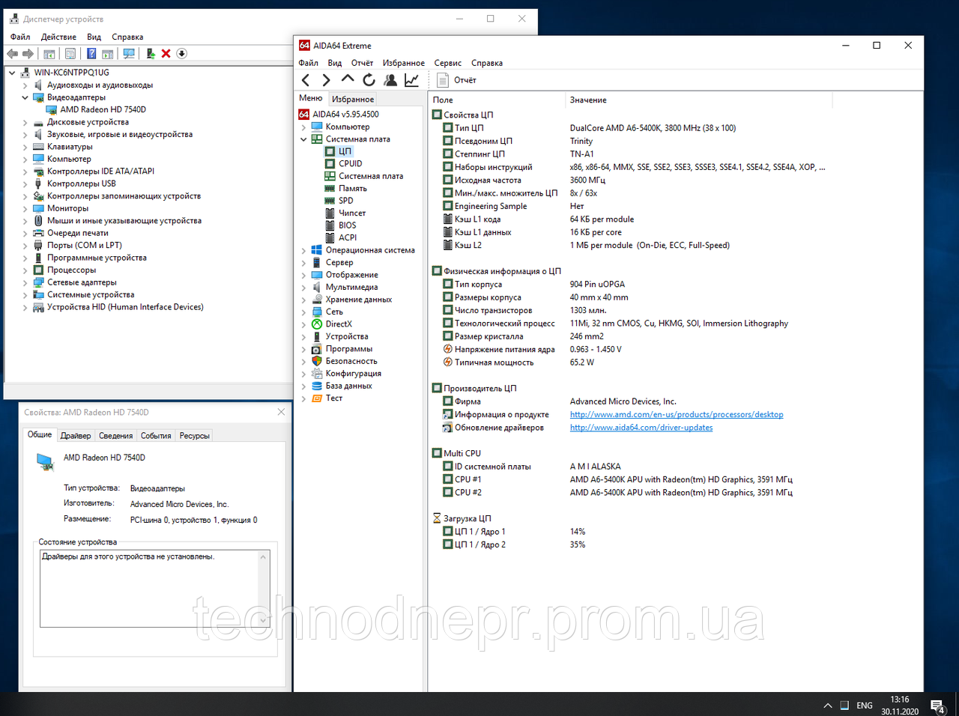This screenshot has width=959, height=716.
Task: Collapse Системная плата node in AIDA64
Action: [x=303, y=139]
